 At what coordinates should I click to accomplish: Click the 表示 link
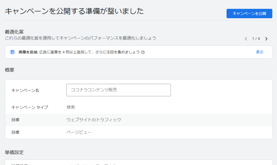pos(259,52)
